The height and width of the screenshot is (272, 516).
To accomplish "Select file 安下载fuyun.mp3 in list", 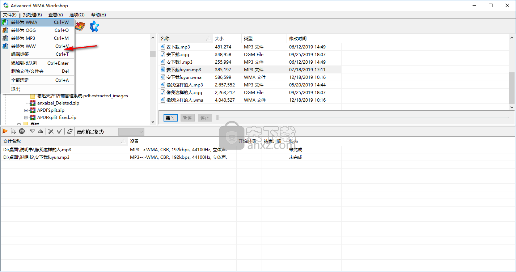I will coord(184,70).
